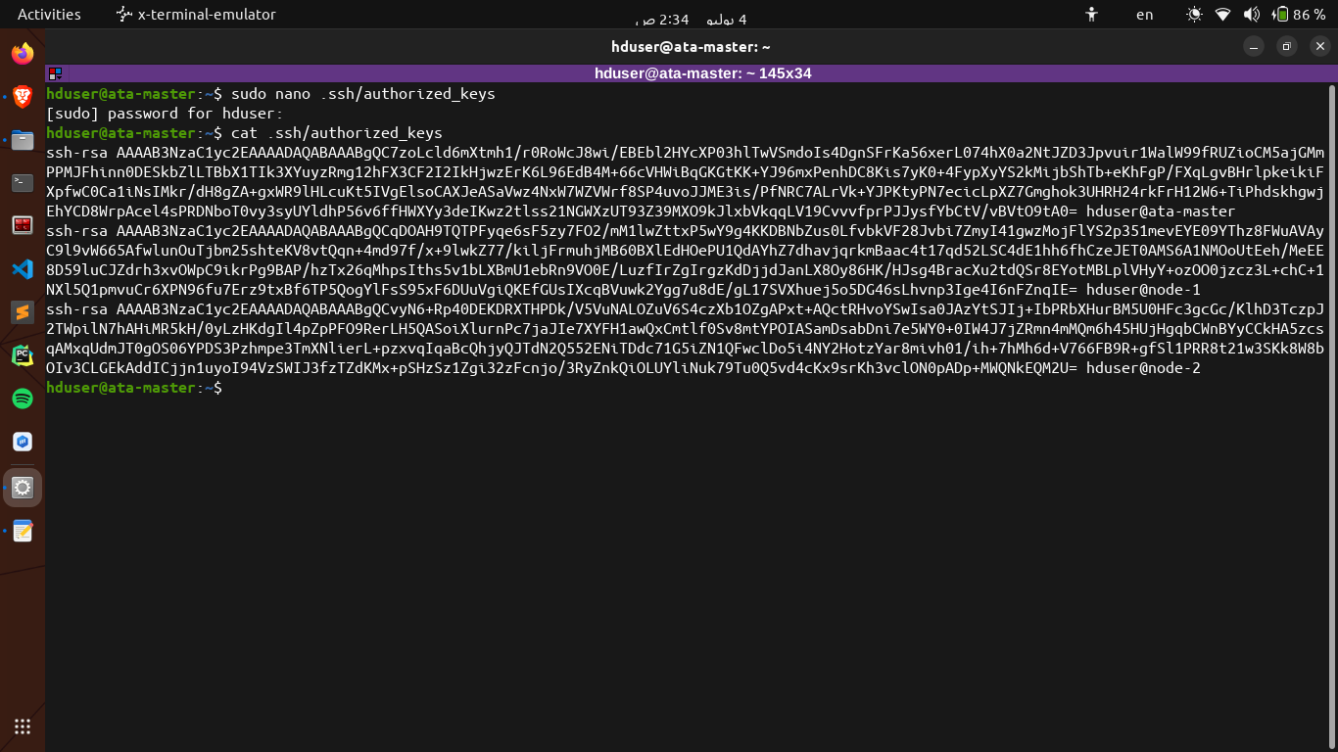Screen dimensions: 1338x752
Task: Toggle night light using the brightness icon
Action: [x=1194, y=14]
